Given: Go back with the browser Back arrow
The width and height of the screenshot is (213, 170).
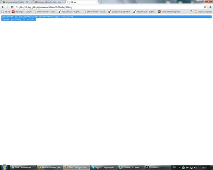Looking at the screenshot, I should (x=3, y=7).
